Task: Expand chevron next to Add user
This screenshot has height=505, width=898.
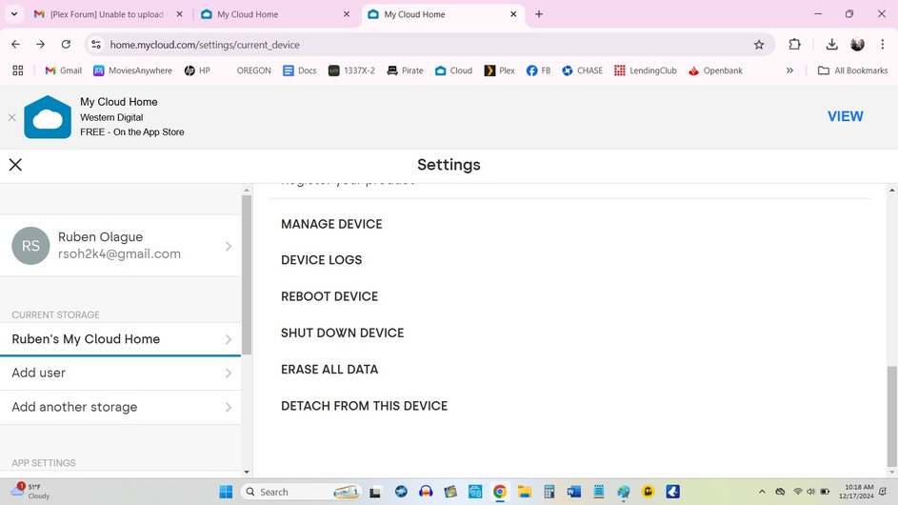Action: click(229, 374)
